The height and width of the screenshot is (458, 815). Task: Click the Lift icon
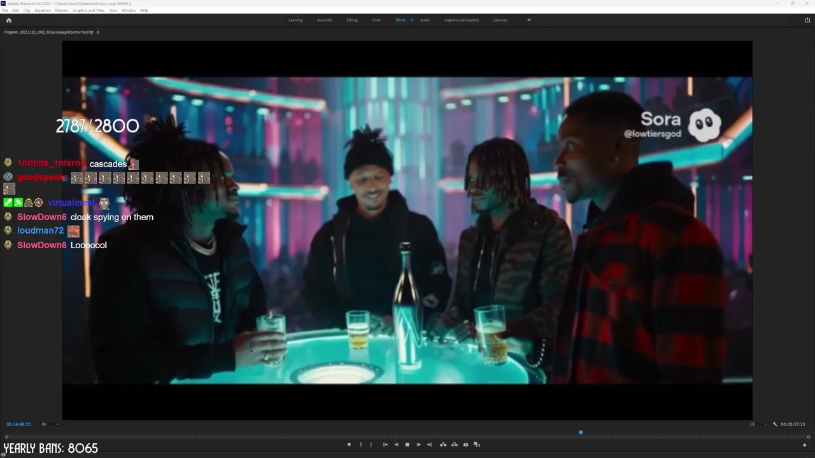tap(443, 445)
